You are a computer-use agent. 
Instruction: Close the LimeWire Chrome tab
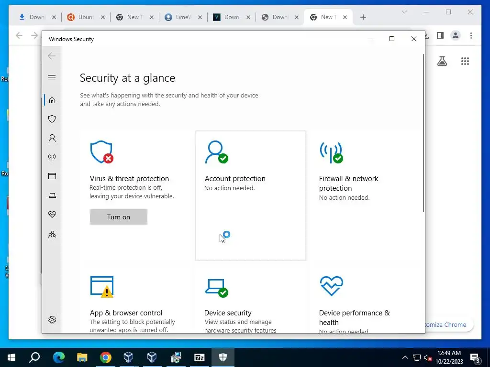200,17
